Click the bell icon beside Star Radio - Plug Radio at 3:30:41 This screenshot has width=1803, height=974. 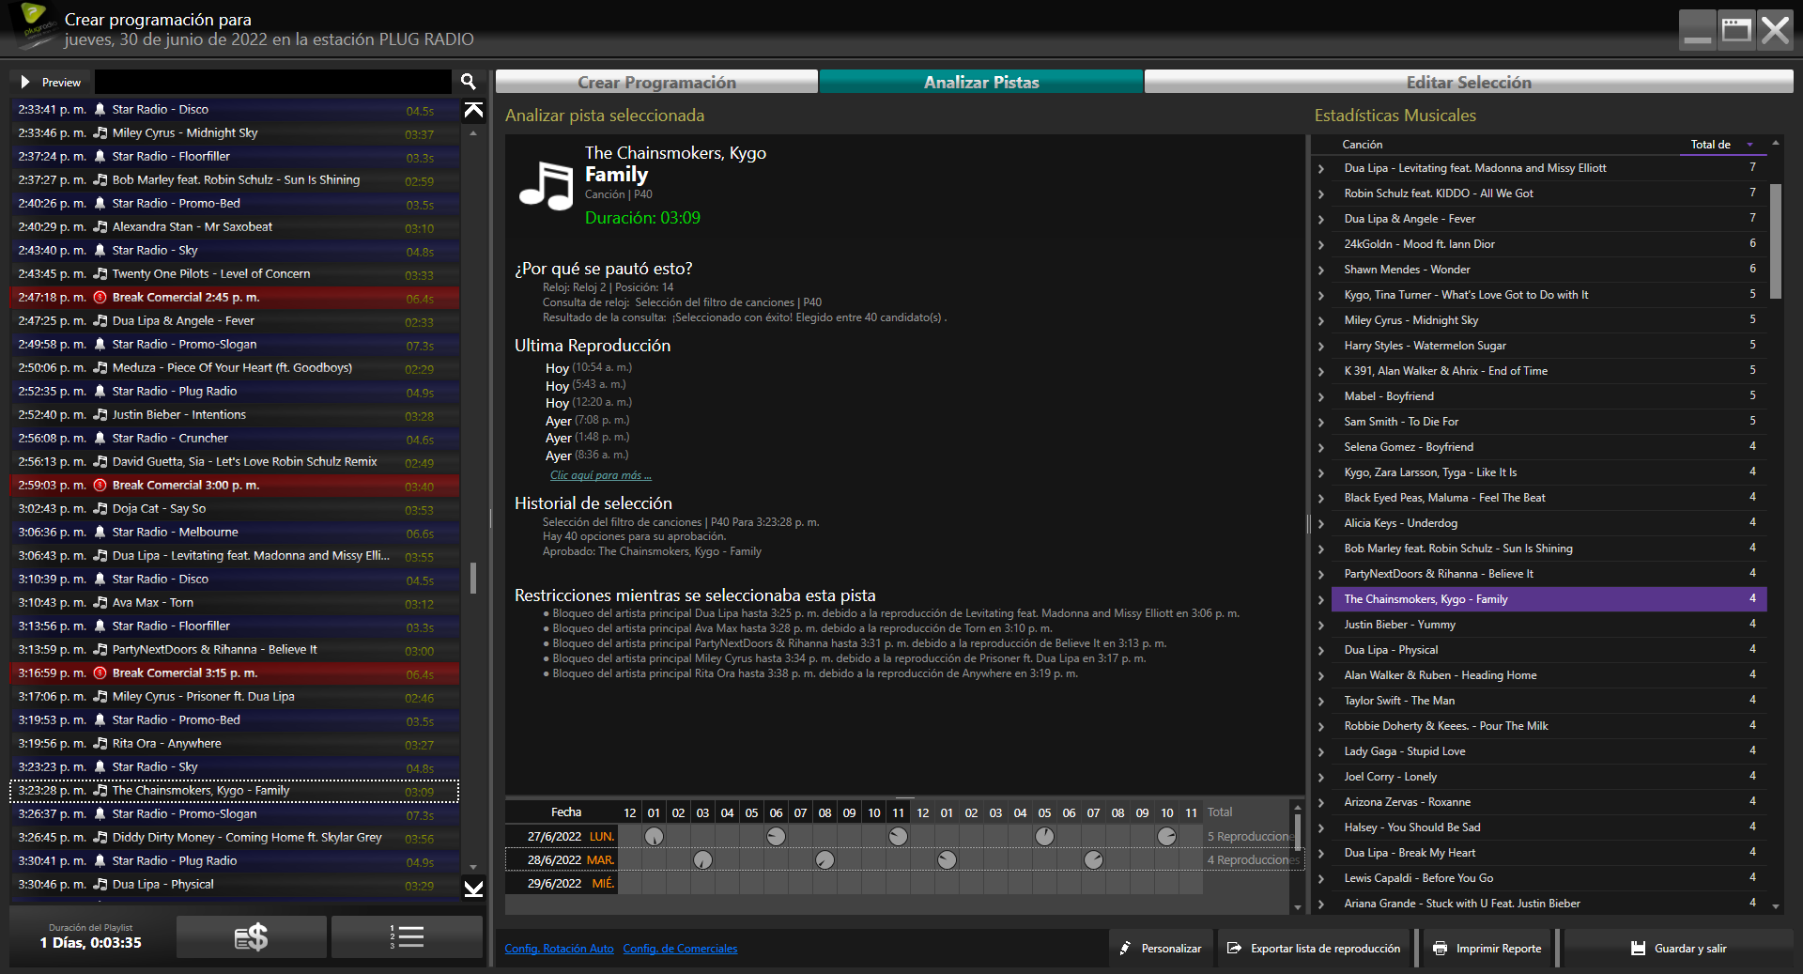[100, 861]
